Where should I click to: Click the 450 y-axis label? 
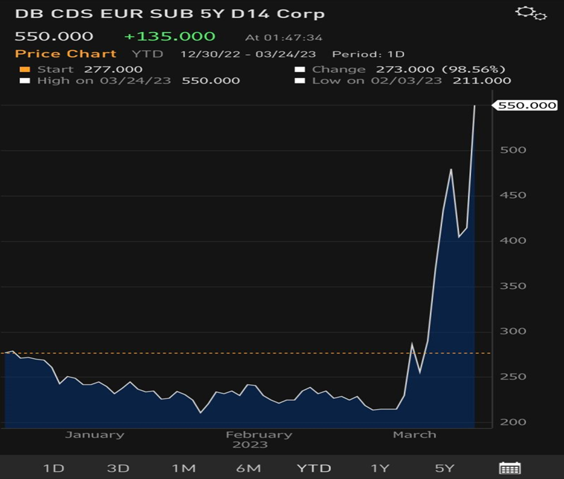point(513,195)
